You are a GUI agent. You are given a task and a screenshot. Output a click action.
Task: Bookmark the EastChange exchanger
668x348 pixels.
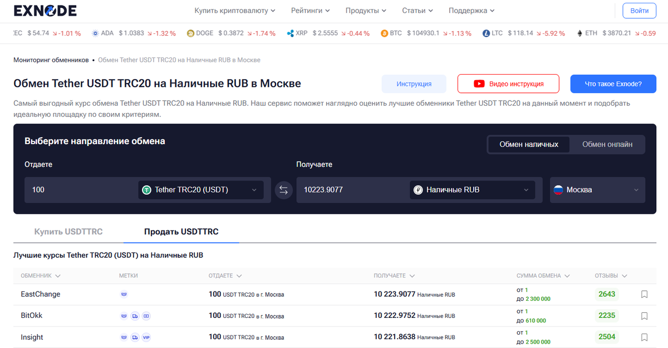click(x=644, y=295)
